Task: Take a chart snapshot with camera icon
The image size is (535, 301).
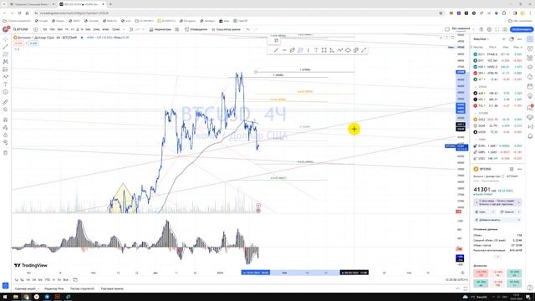Action: pyautogui.click(x=505, y=29)
